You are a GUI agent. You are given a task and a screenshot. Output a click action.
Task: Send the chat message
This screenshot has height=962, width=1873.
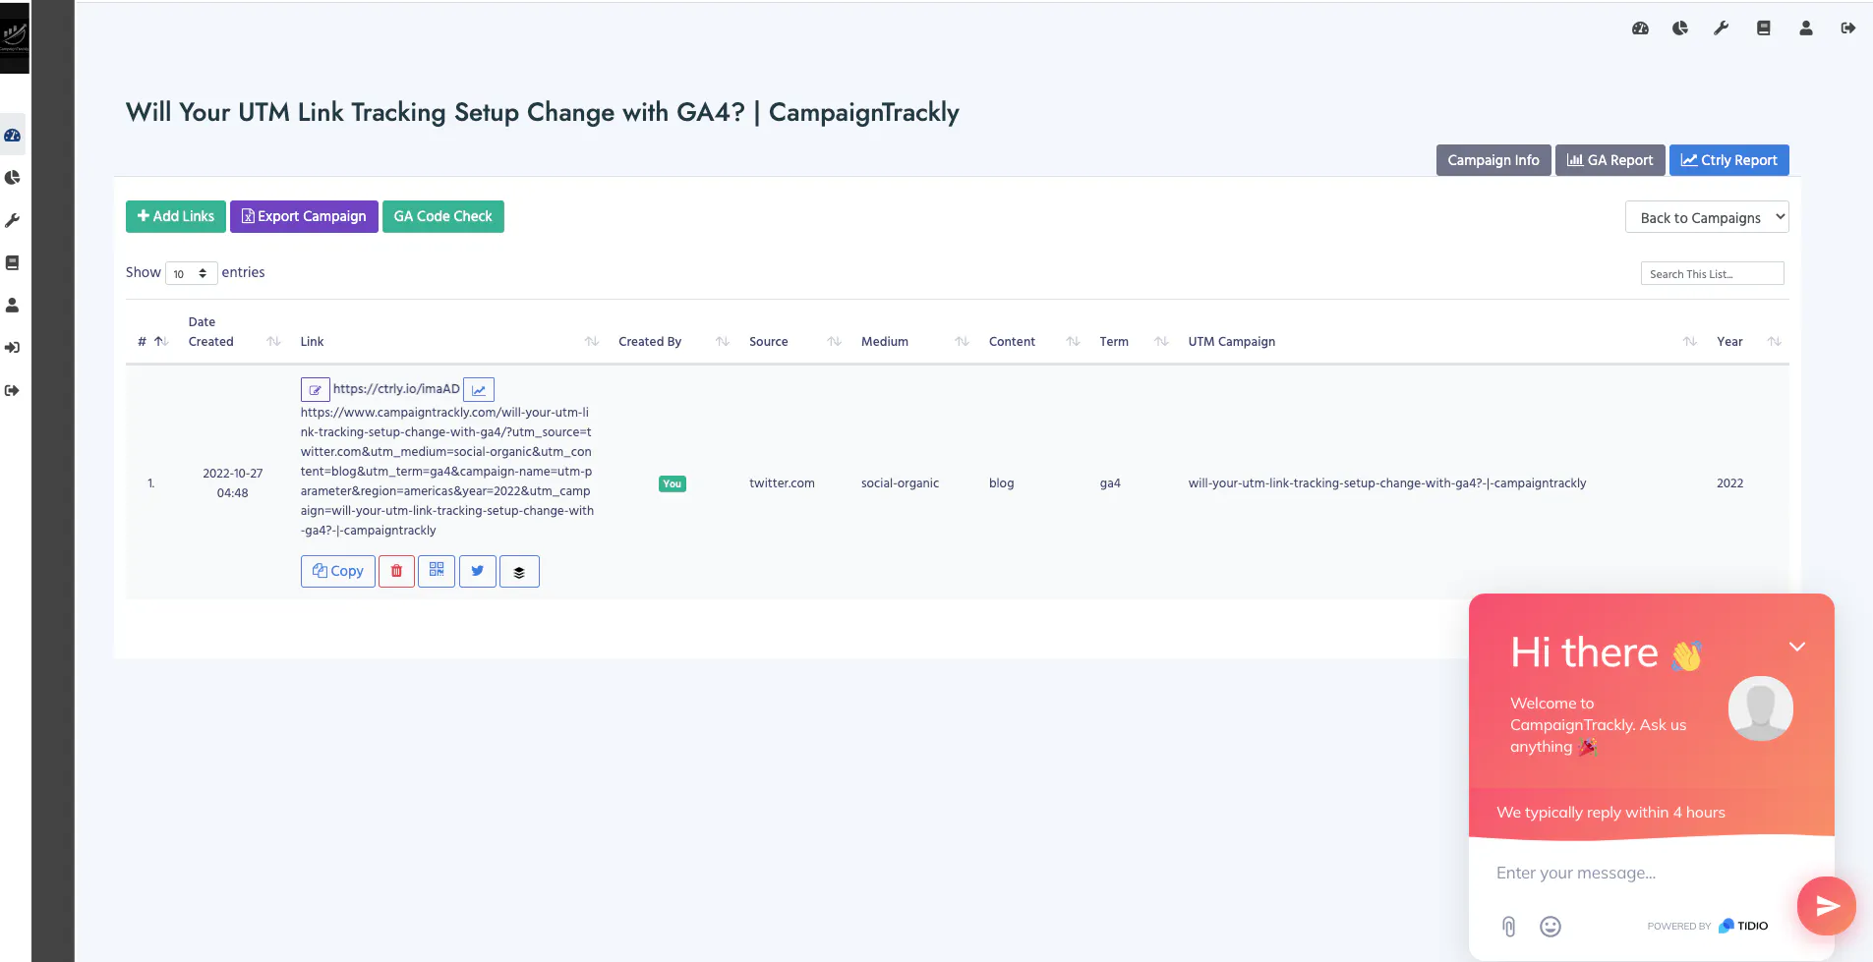point(1827,906)
